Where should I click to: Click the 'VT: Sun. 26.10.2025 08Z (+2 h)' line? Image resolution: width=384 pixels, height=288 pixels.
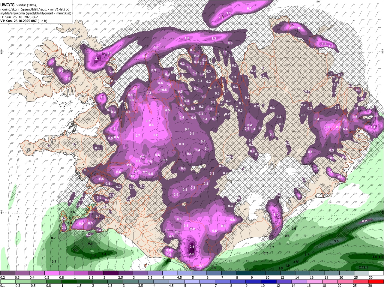24,21
